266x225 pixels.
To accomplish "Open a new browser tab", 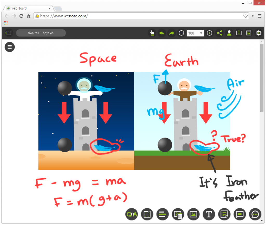I will click(x=58, y=8).
